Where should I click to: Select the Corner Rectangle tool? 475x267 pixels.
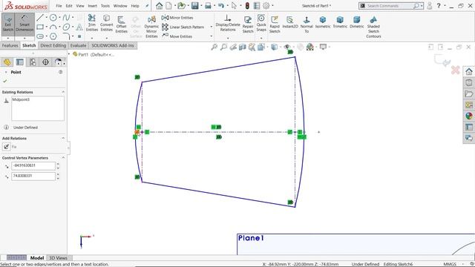click(x=40, y=27)
